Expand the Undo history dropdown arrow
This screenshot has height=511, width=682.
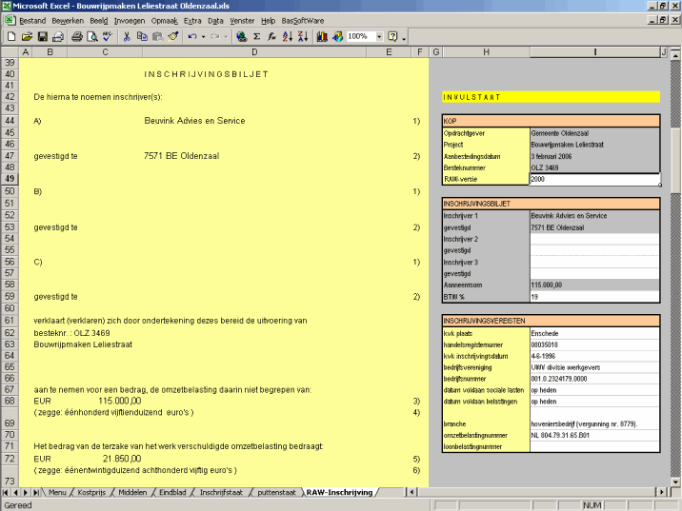tap(204, 36)
